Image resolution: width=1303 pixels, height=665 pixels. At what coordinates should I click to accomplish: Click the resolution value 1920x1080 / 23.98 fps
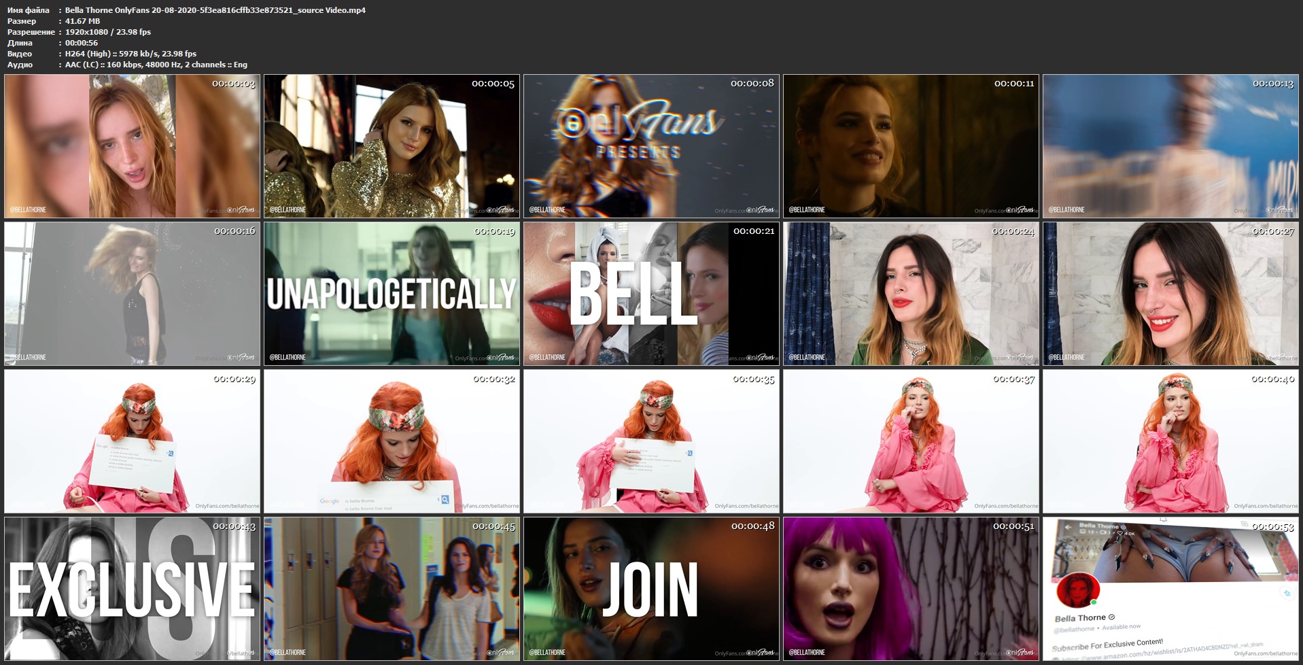[x=108, y=32]
